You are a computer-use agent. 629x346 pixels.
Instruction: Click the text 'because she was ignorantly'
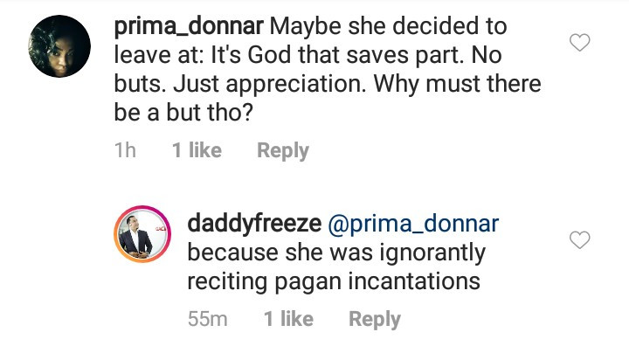[336, 253]
